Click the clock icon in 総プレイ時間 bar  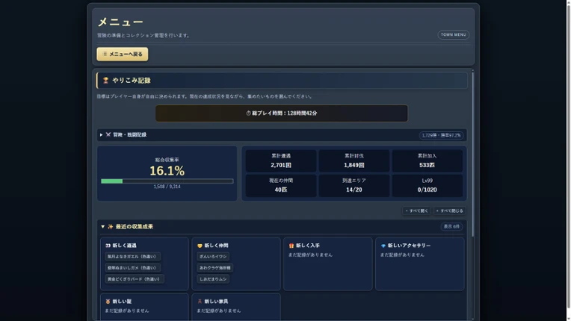click(x=248, y=113)
